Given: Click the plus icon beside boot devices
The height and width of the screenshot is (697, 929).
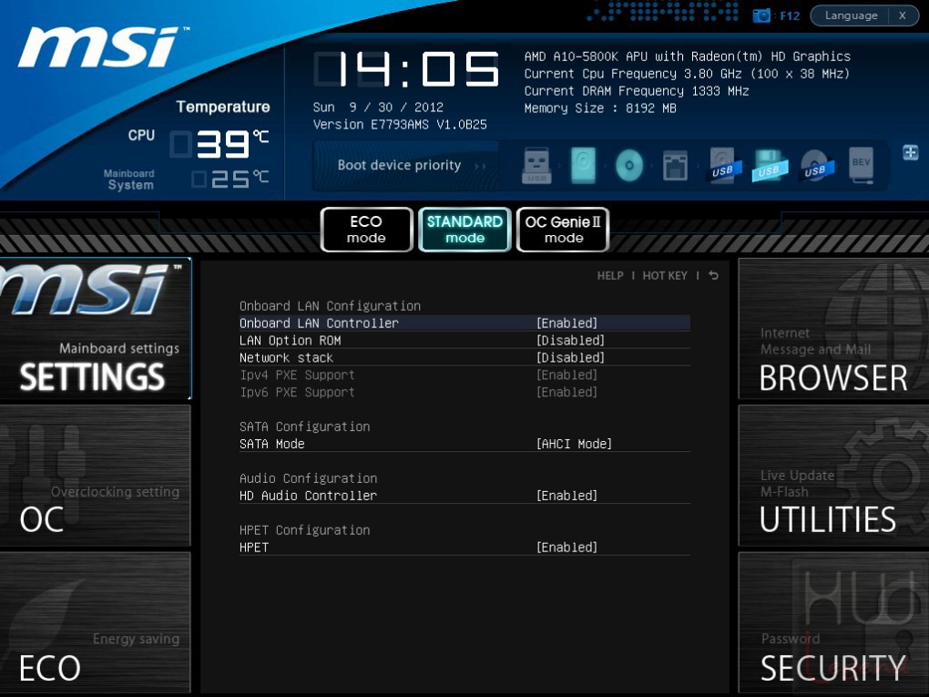Looking at the screenshot, I should pos(911,152).
